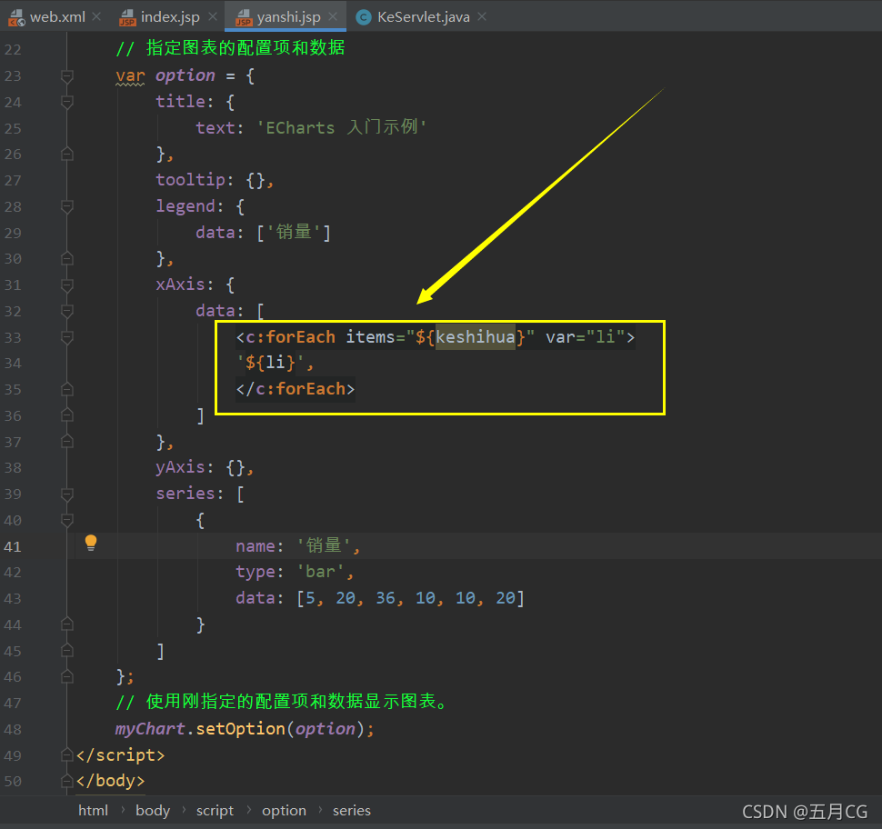Viewport: 882px width, 829px height.
Task: Switch to the KeServlet.java tab
Action: (423, 15)
